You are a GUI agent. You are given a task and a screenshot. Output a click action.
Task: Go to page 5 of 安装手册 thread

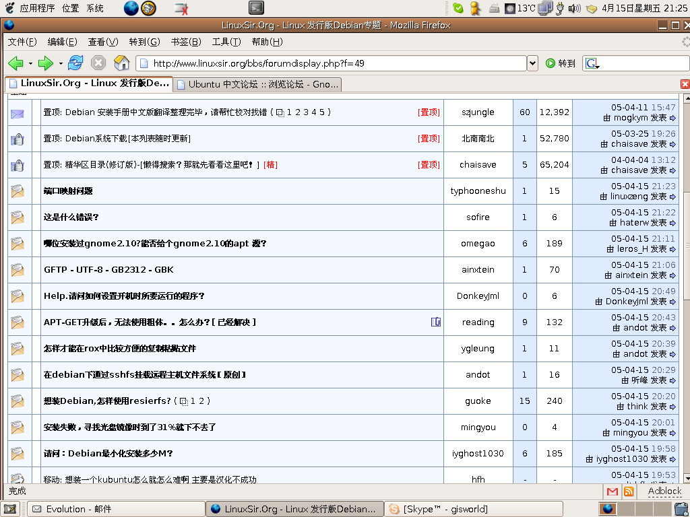[x=322, y=112]
